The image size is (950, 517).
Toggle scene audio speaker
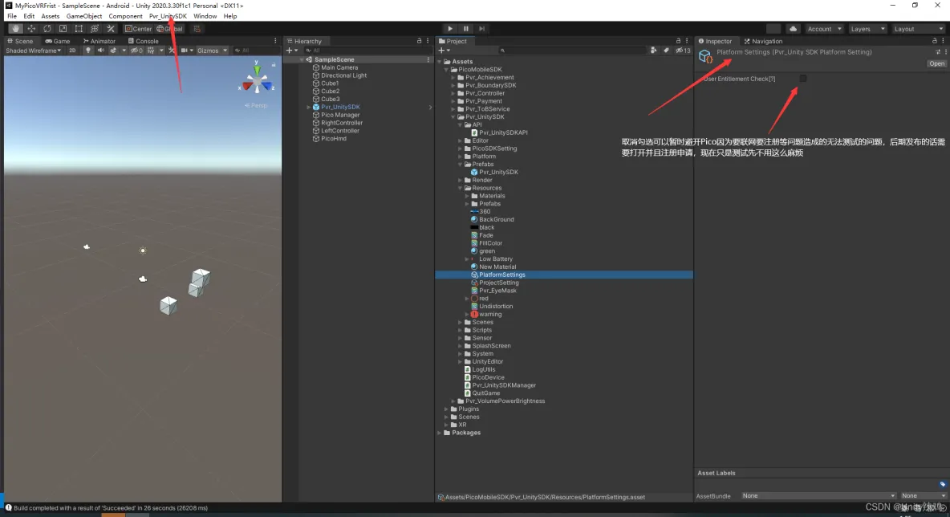100,51
